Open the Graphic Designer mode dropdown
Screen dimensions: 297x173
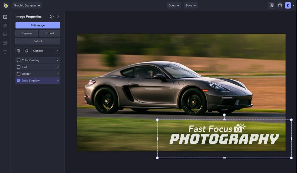27,5
